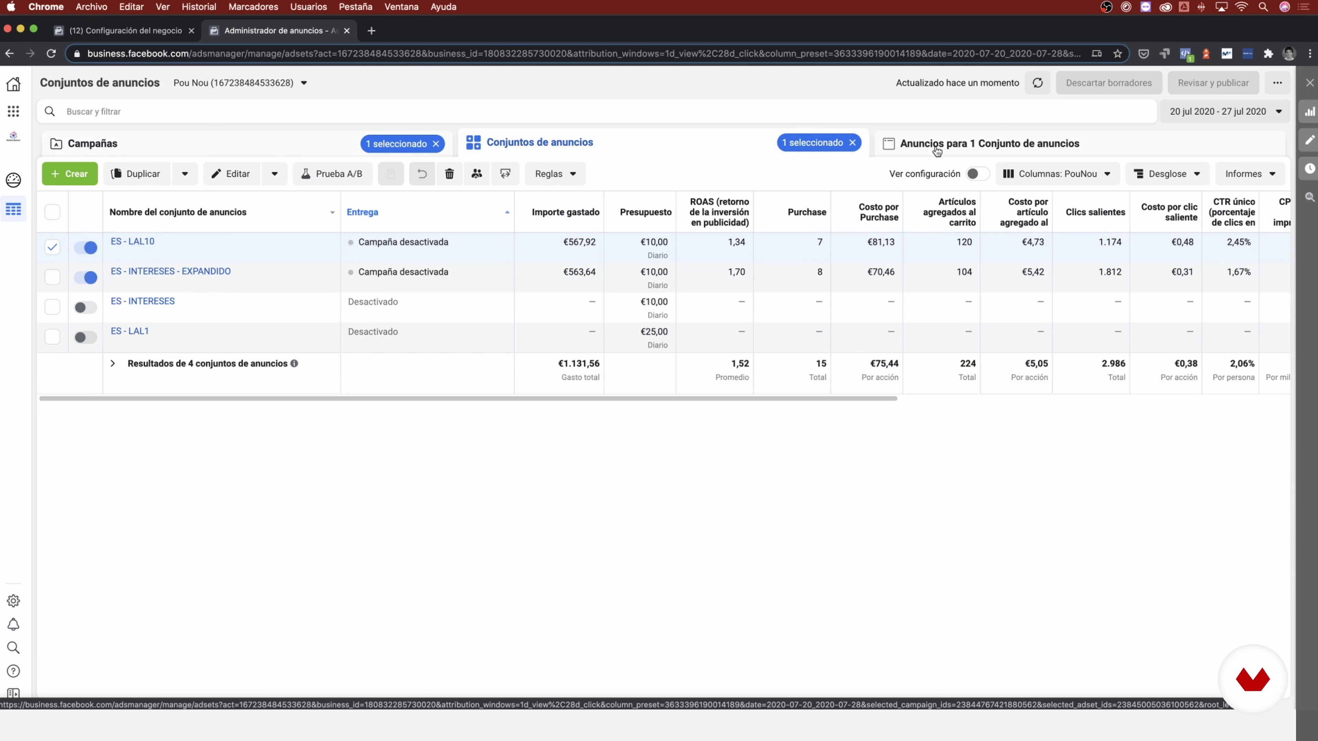Click the undo arrow icon in toolbar
This screenshot has height=741, width=1318.
pyautogui.click(x=422, y=174)
